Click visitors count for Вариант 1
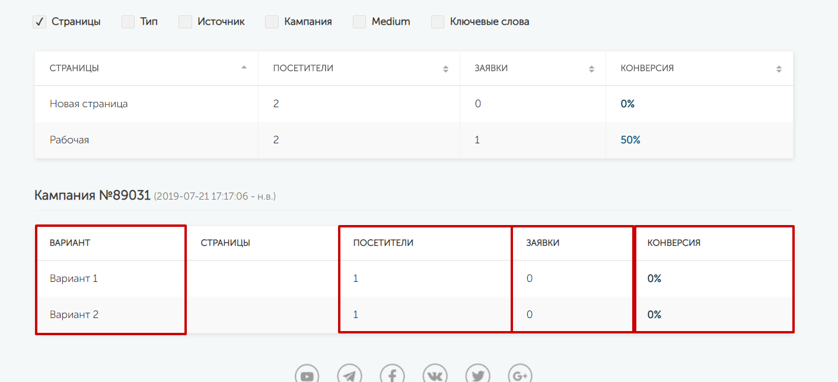The width and height of the screenshot is (838, 382). pyautogui.click(x=356, y=278)
